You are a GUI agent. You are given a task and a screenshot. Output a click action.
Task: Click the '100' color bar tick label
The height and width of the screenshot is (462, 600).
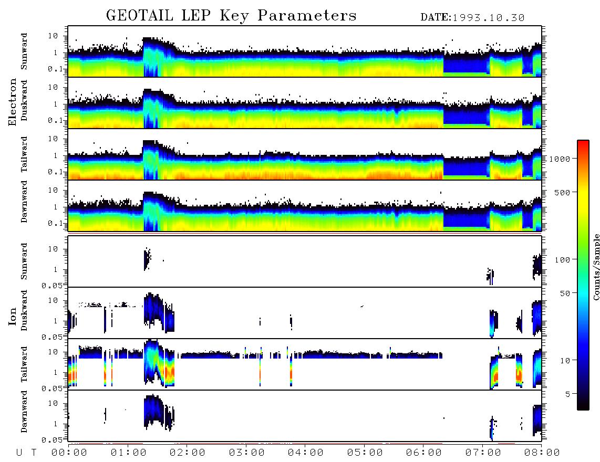[563, 260]
